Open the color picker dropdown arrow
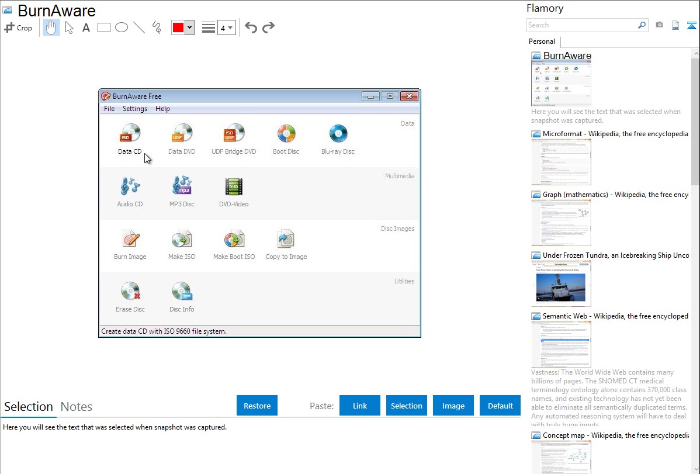This screenshot has width=700, height=474. 190,27
